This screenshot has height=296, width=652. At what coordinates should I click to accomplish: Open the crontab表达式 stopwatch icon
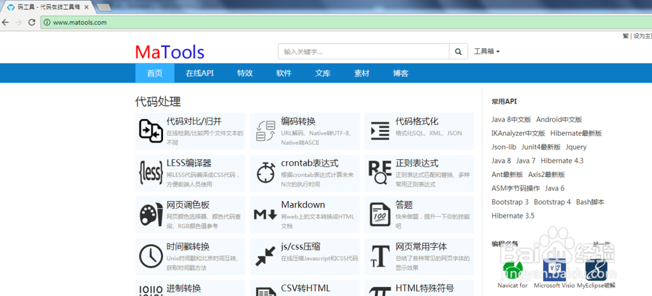[265, 172]
